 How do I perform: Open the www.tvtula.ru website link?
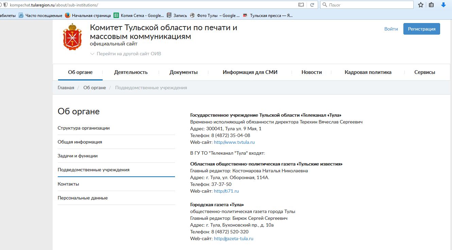(x=234, y=142)
